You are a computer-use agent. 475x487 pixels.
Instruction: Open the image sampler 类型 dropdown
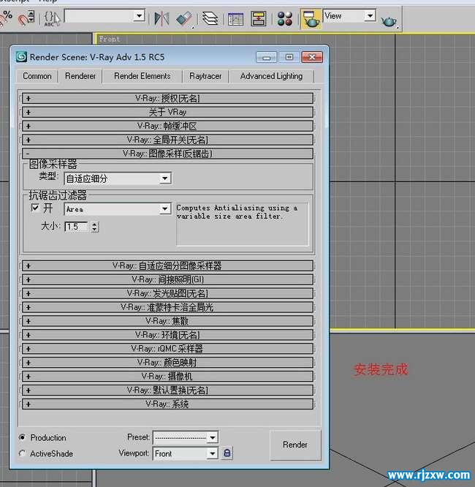[x=118, y=178]
